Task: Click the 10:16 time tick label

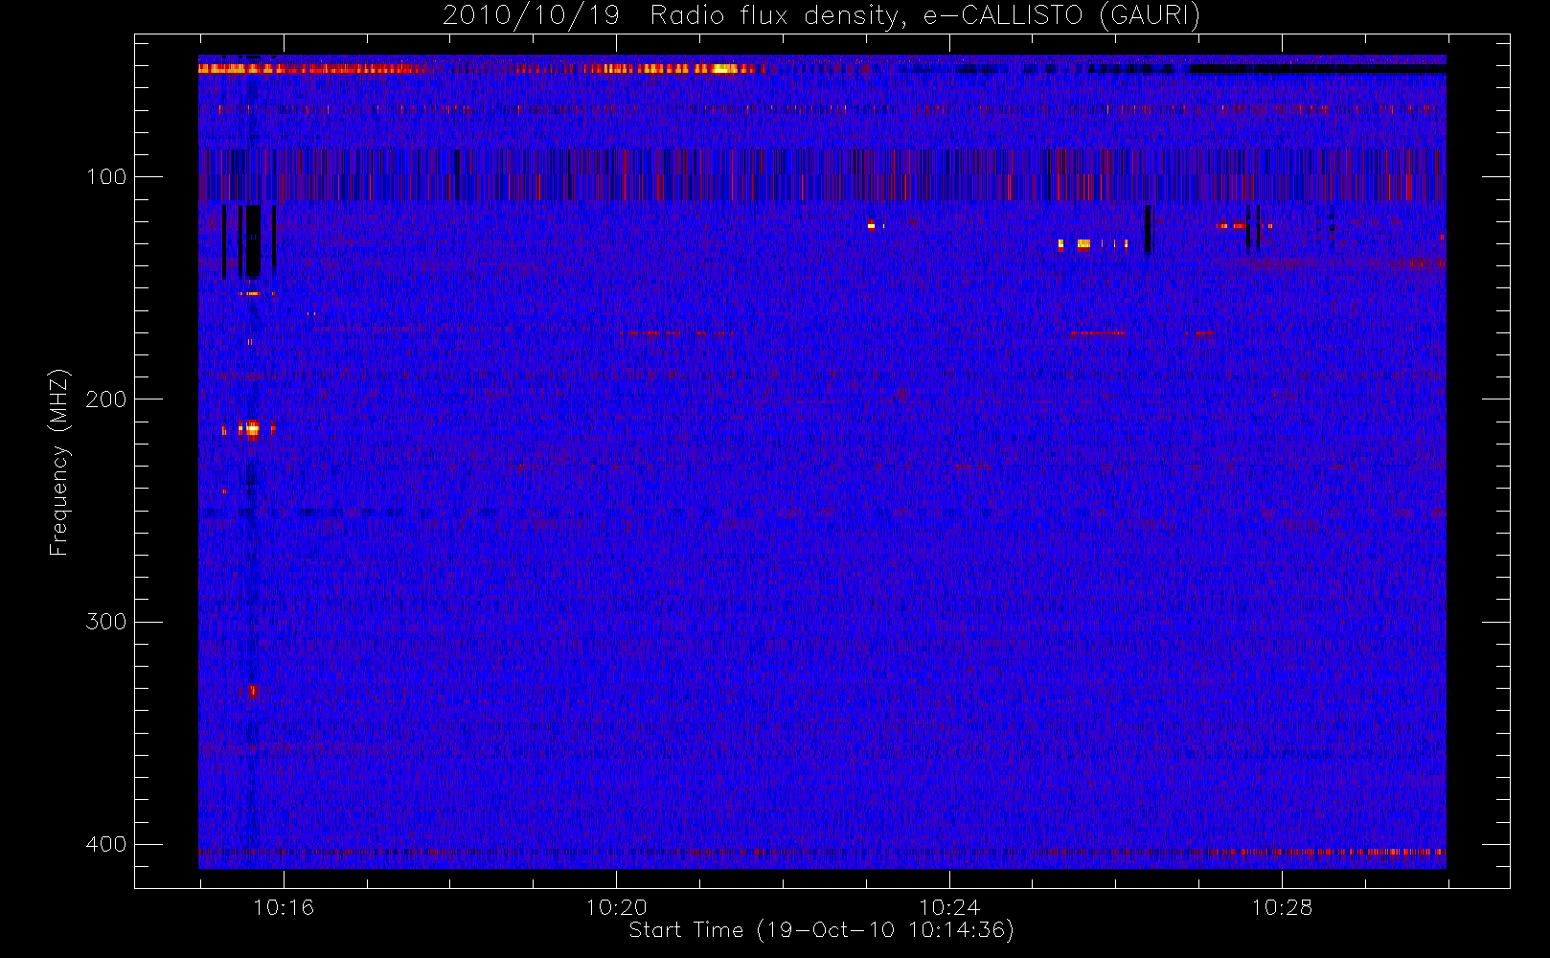Action: click(284, 907)
